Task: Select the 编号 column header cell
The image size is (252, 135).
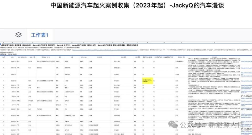Action: [x=4, y=57]
